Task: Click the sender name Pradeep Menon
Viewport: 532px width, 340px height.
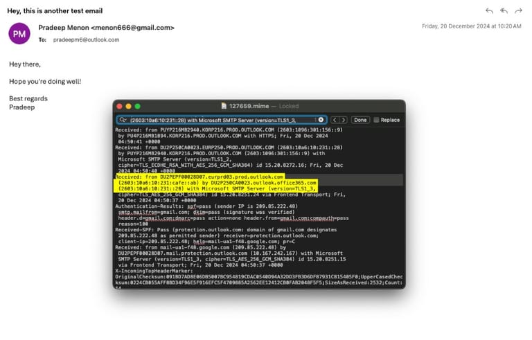Action: [x=64, y=28]
